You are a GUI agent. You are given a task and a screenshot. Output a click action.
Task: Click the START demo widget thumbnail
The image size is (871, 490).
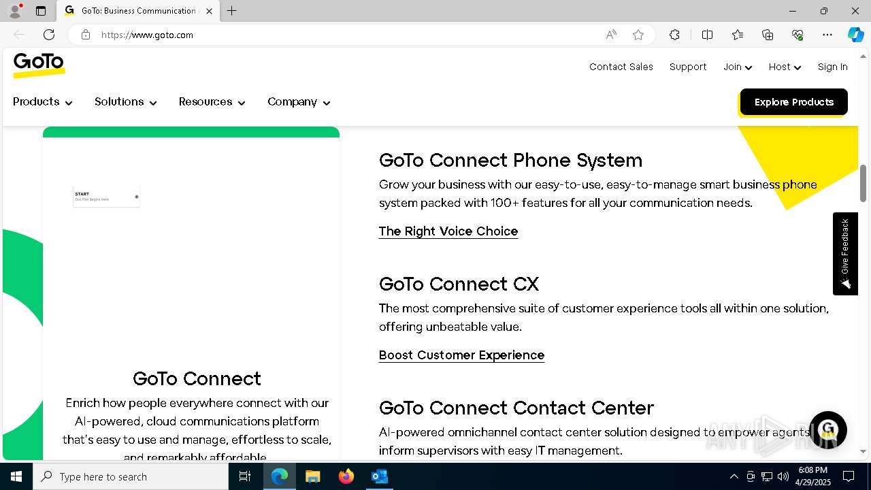pos(107,197)
